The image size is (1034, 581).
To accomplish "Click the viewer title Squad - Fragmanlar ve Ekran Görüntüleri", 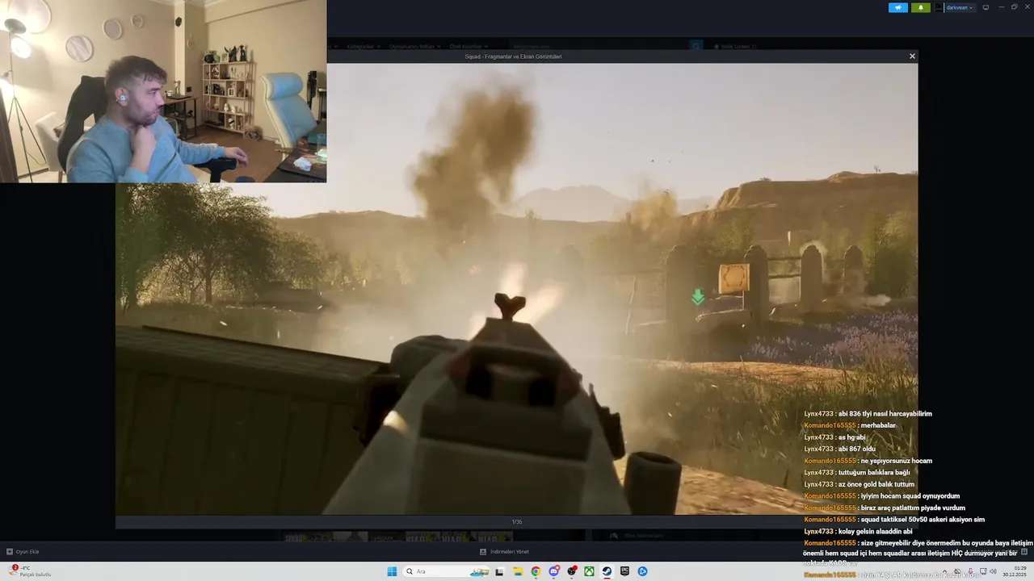I will [513, 56].
